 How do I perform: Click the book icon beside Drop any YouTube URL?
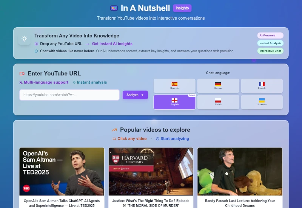36,44
